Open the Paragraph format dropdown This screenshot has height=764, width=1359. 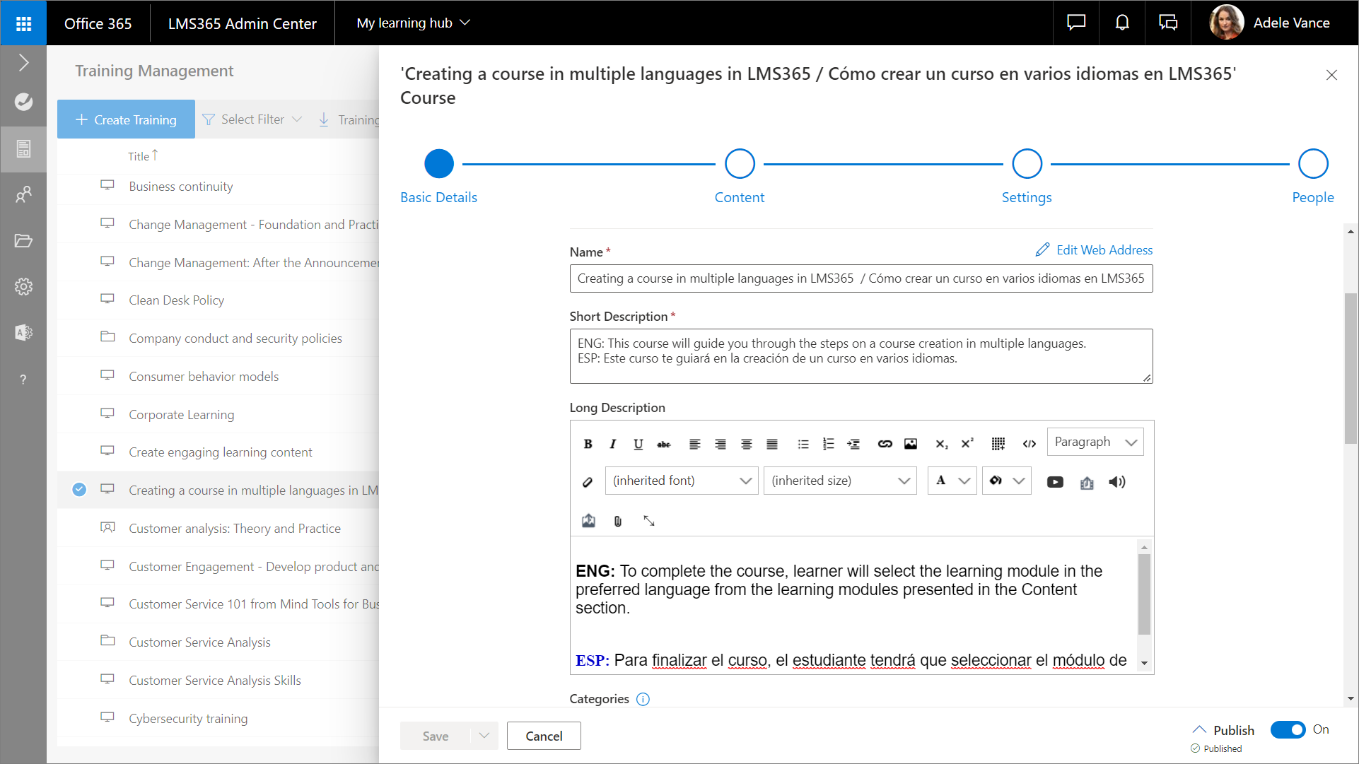1095,442
